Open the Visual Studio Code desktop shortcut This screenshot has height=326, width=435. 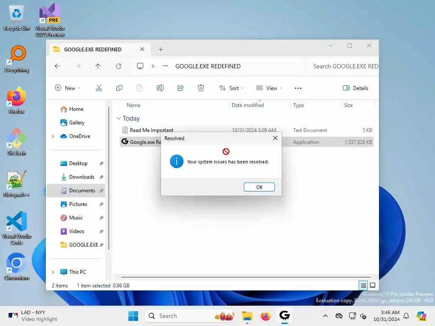[17, 228]
